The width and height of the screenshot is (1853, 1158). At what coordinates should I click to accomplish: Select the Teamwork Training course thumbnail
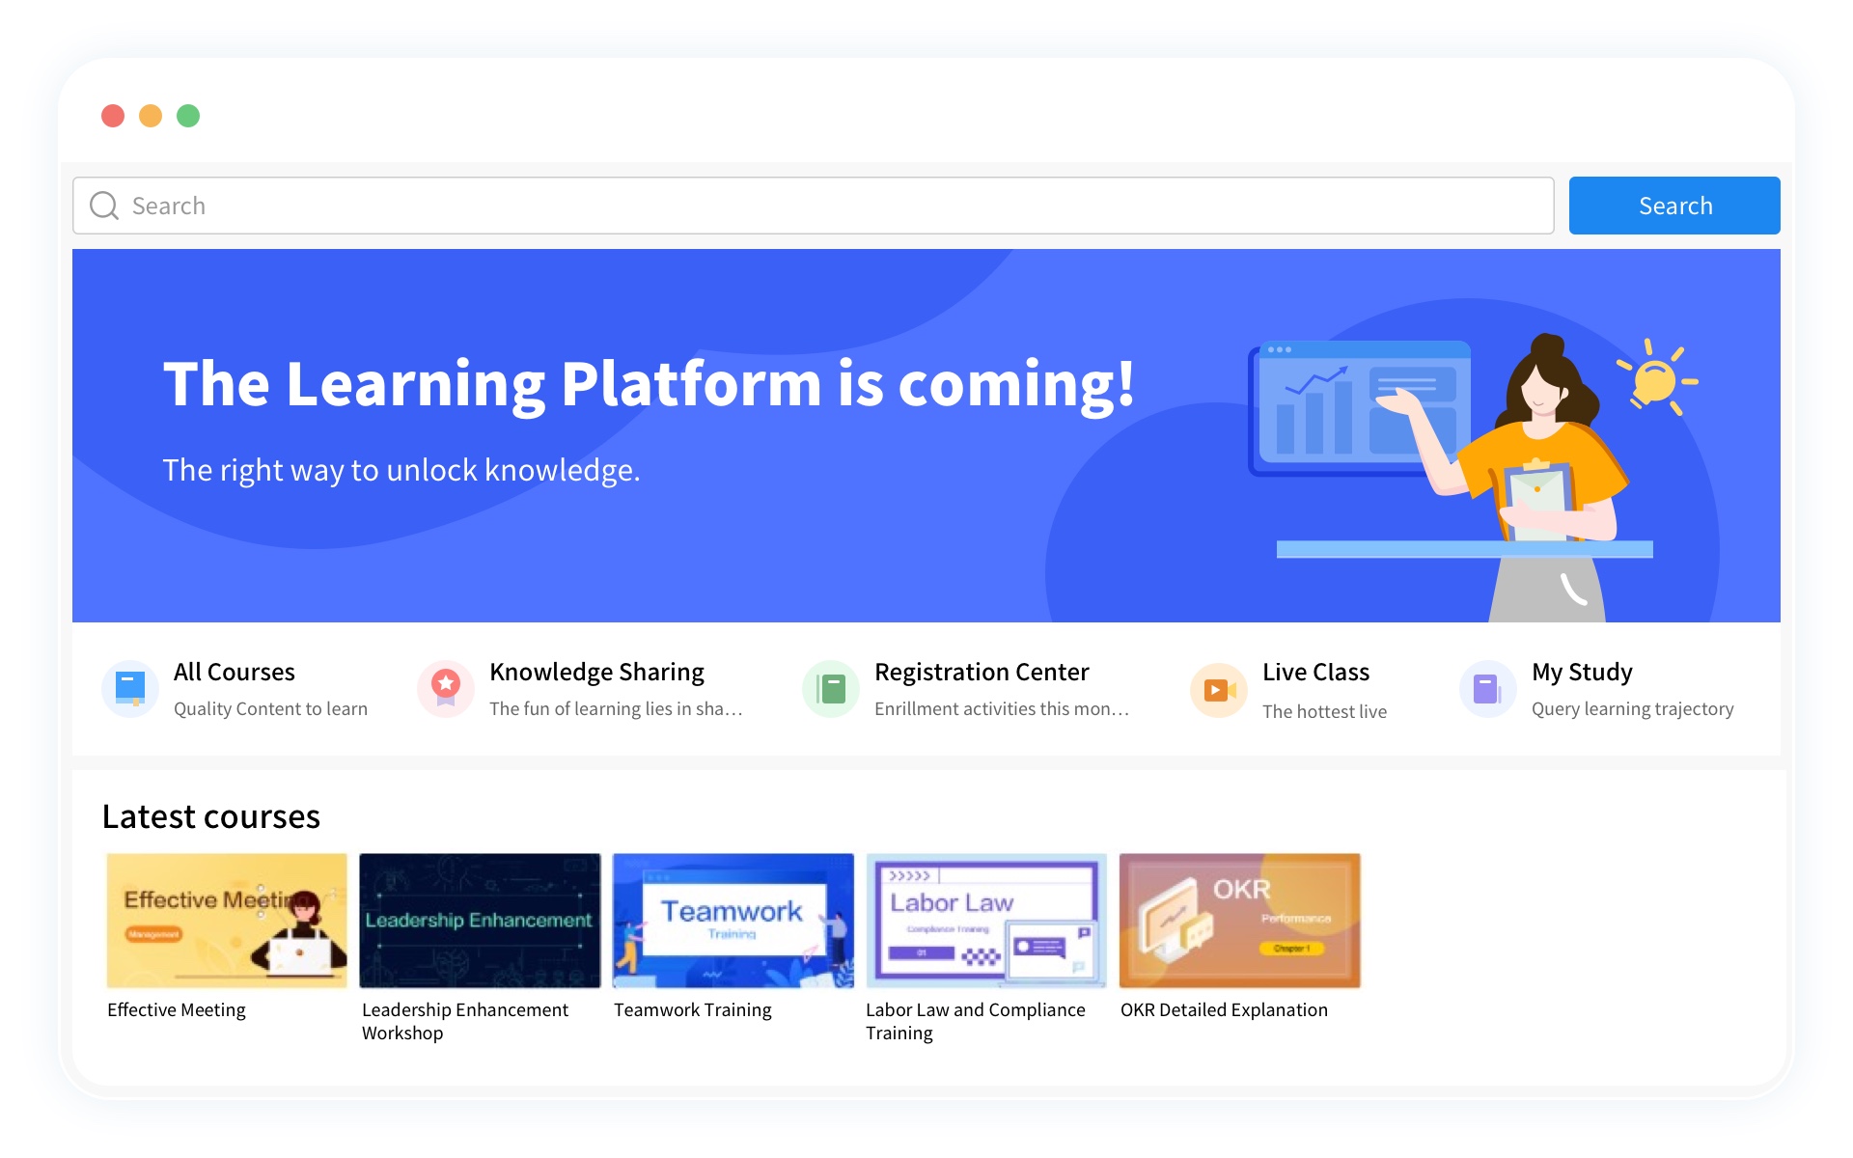(x=733, y=920)
